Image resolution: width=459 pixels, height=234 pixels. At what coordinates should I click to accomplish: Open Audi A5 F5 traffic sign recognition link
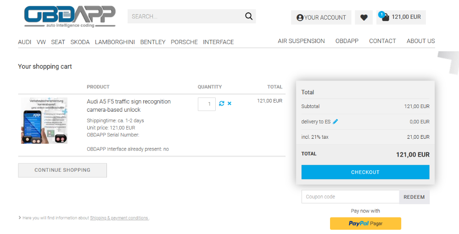pos(129,105)
